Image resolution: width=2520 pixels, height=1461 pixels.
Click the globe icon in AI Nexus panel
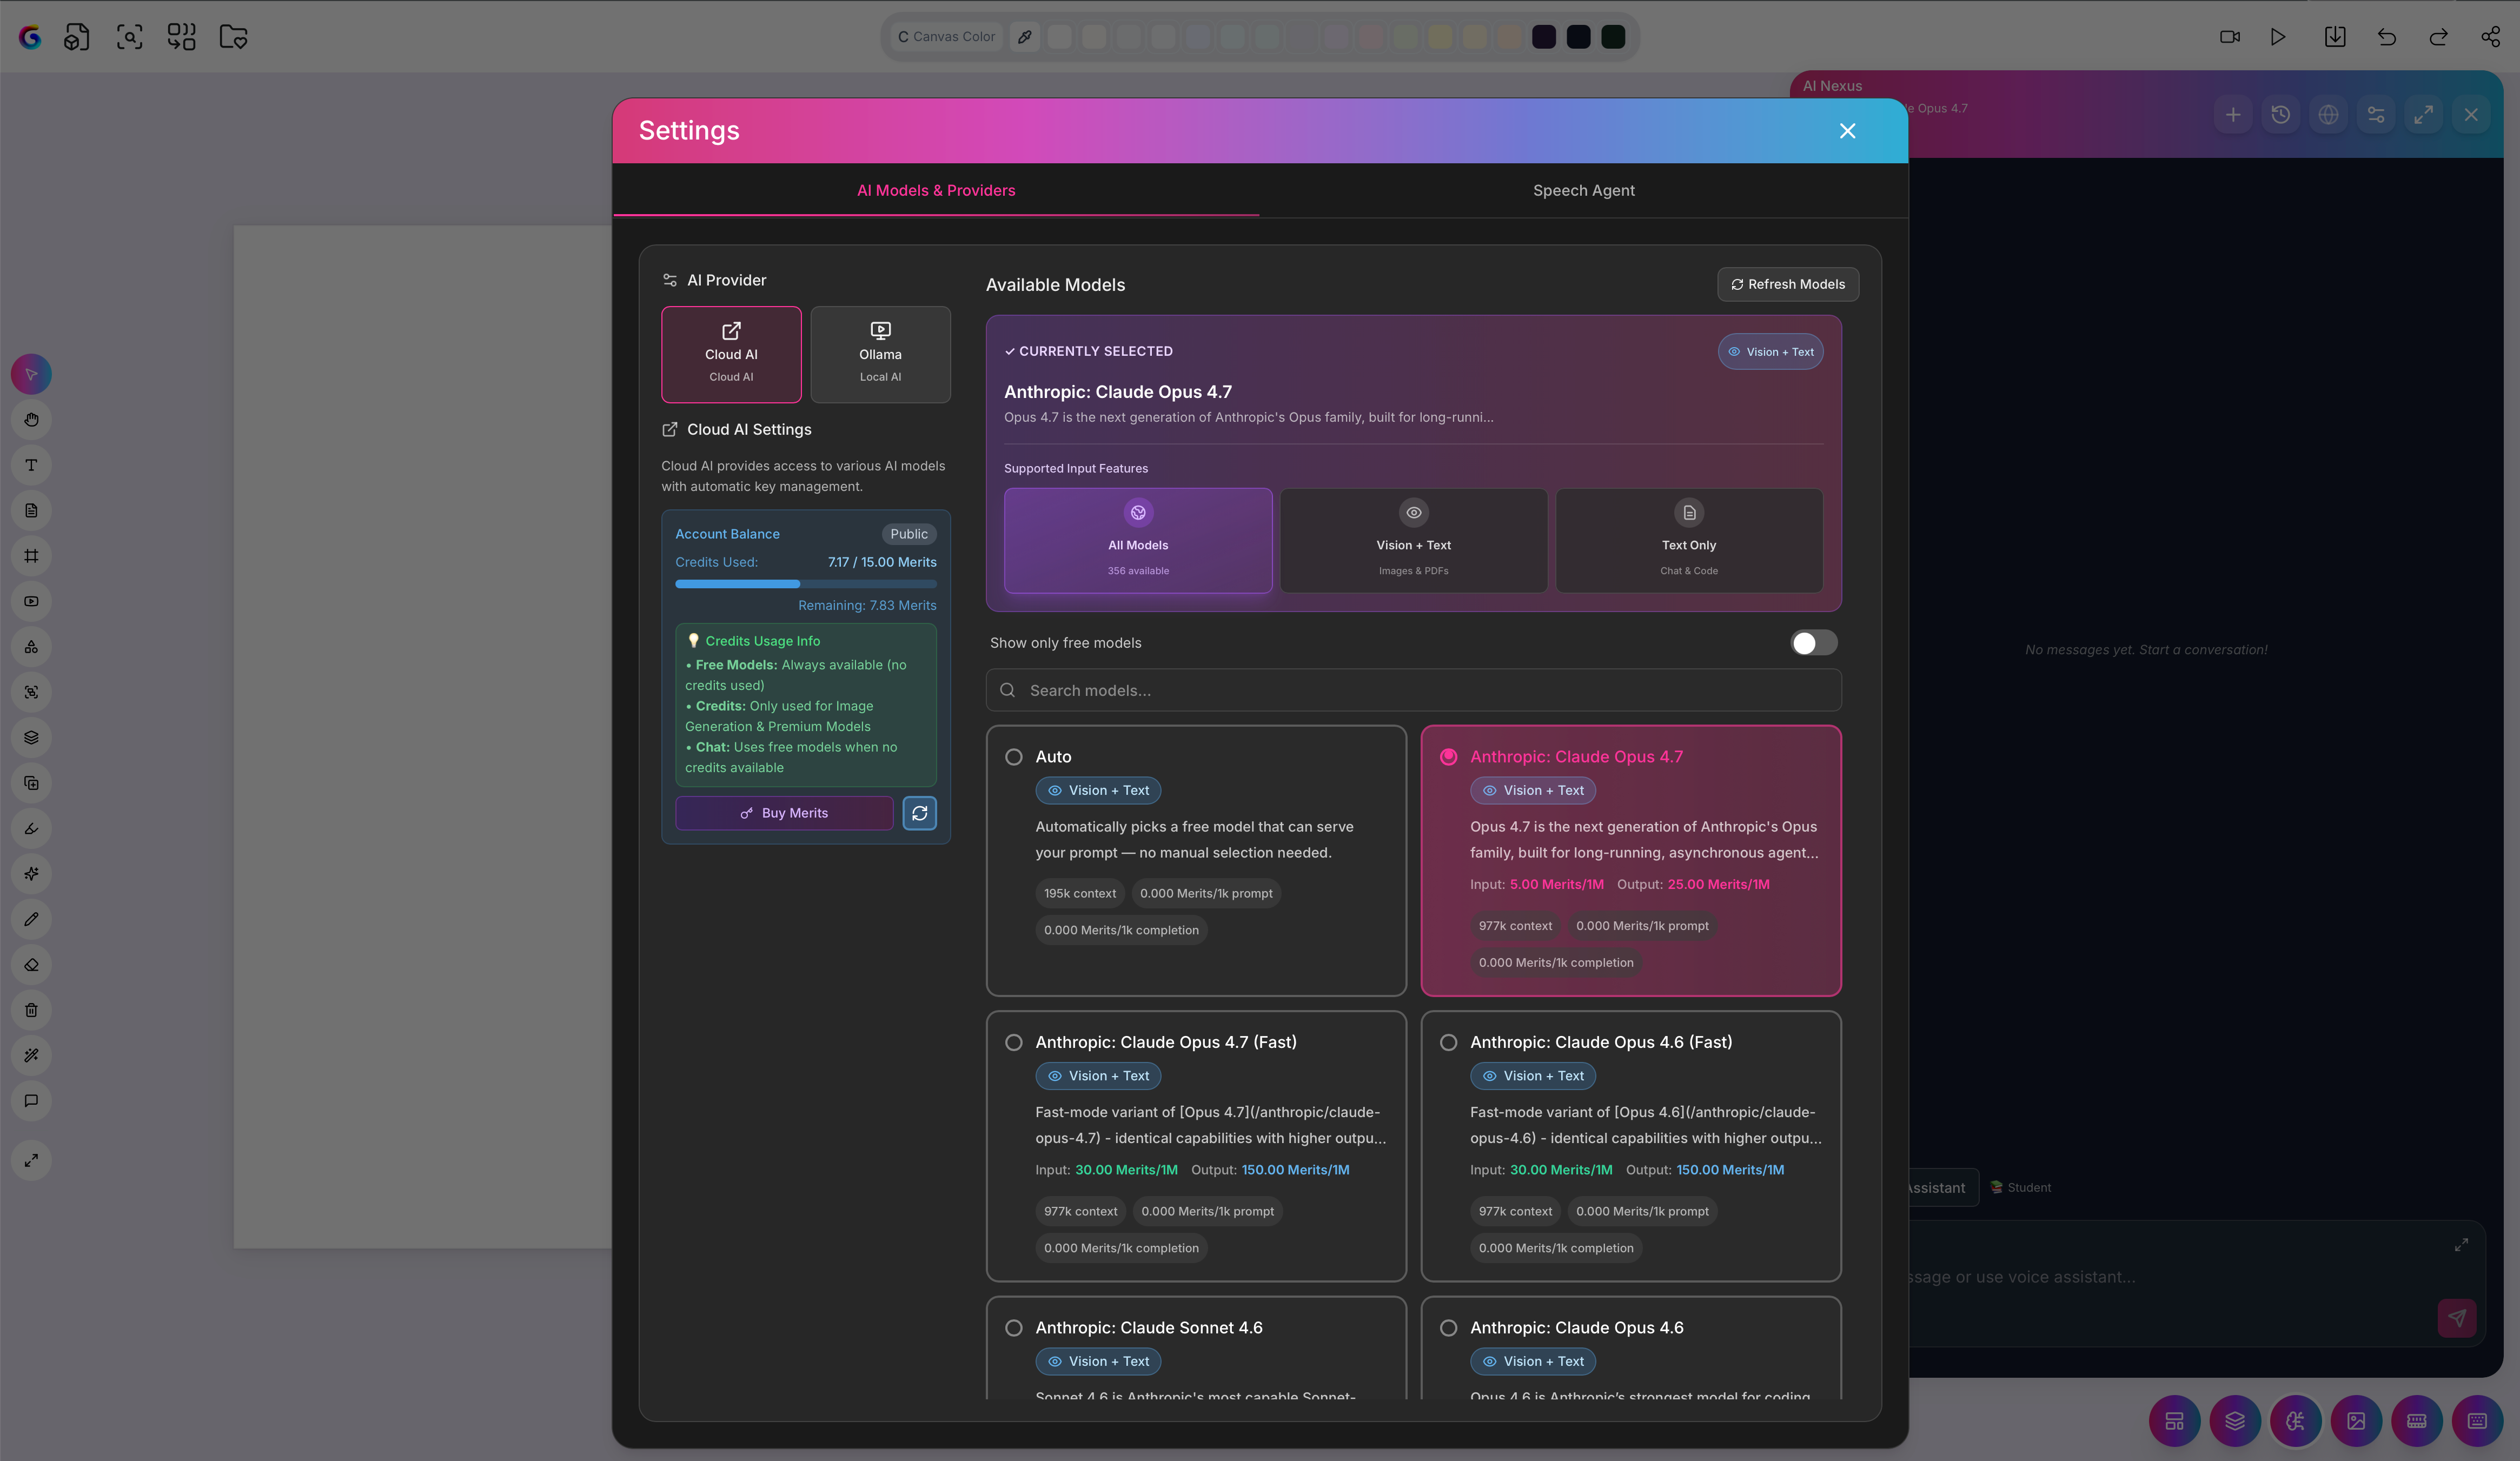tap(2329, 115)
